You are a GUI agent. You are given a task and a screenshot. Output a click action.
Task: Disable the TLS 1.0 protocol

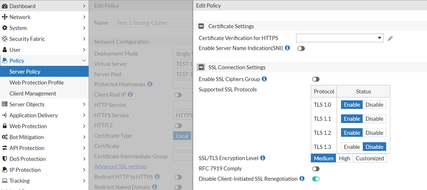point(374,105)
